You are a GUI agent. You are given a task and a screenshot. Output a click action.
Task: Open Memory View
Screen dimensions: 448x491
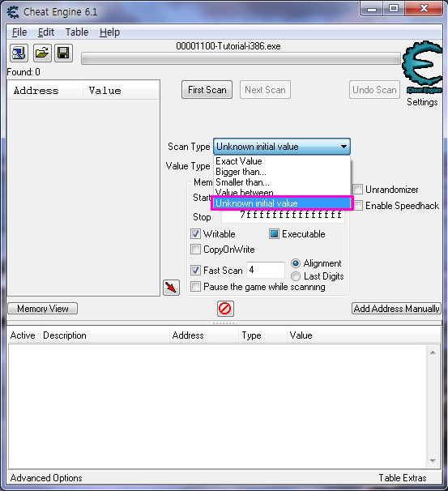tap(43, 309)
